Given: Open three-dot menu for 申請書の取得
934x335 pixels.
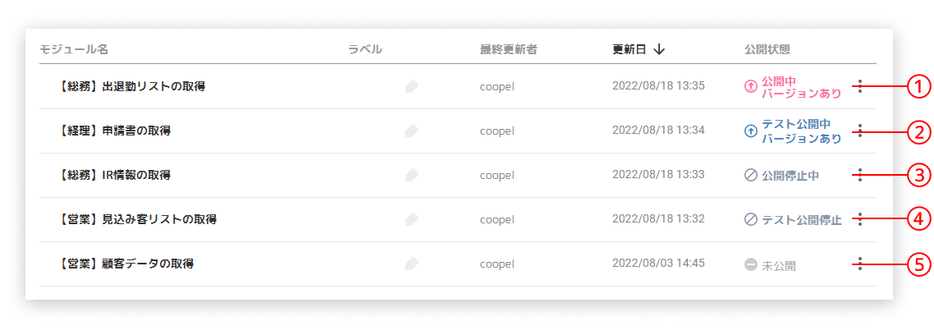Looking at the screenshot, I should (859, 131).
